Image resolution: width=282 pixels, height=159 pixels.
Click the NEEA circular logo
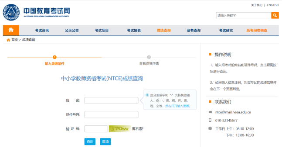tap(11, 12)
